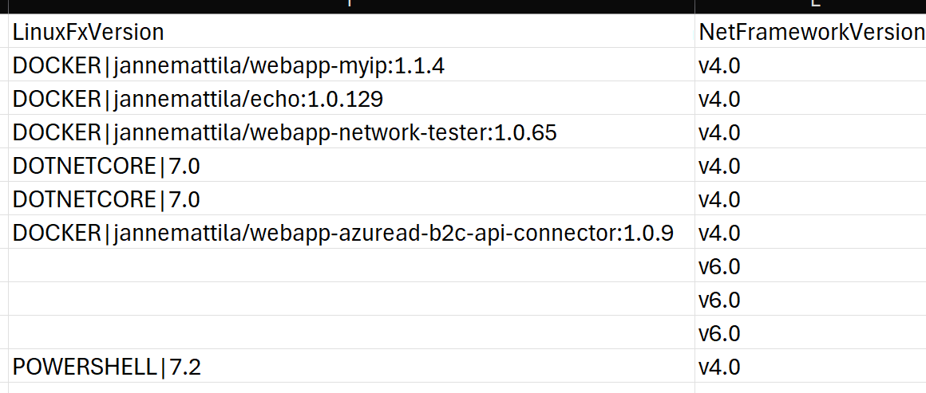The height and width of the screenshot is (393, 926).
Task: Click the webapp-network-tester:1.0.65 cell
Action: pyautogui.click(x=351, y=132)
